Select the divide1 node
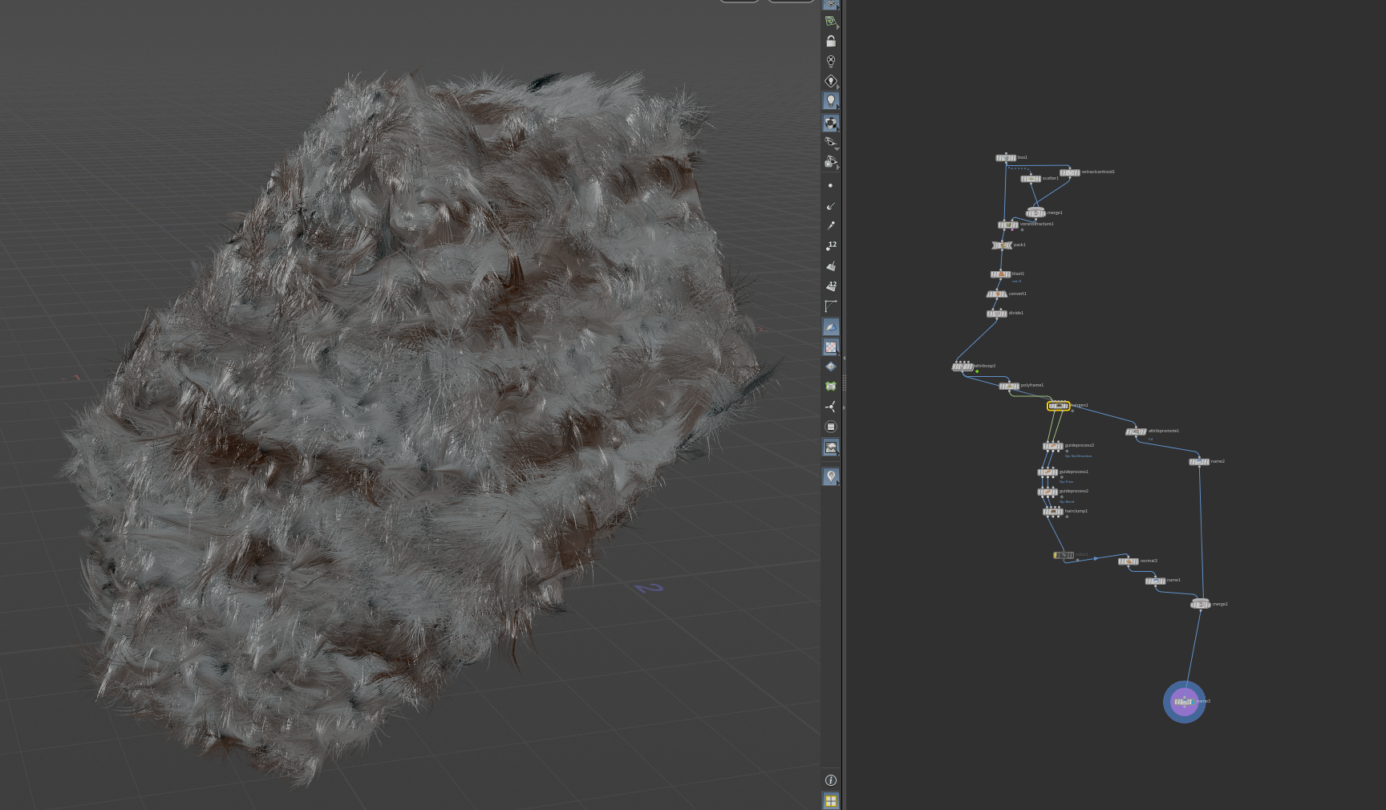Image resolution: width=1386 pixels, height=810 pixels. pyautogui.click(x=997, y=314)
